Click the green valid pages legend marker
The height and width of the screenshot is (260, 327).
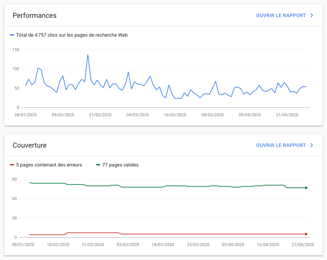click(x=99, y=165)
